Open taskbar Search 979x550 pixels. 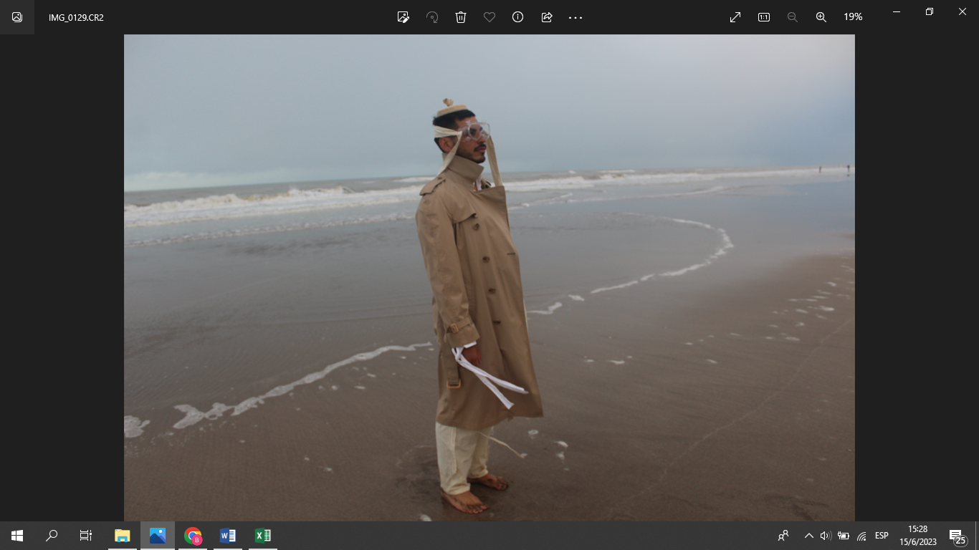tap(52, 536)
